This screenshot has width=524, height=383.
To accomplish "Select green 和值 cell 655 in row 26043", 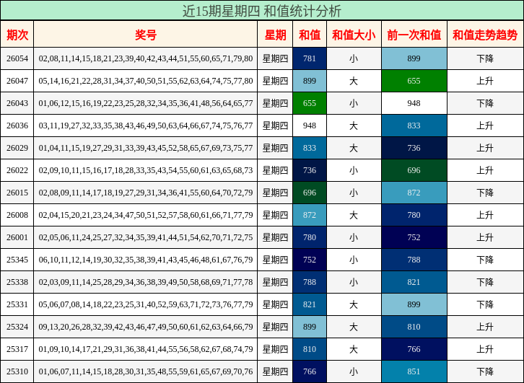I will [310, 103].
